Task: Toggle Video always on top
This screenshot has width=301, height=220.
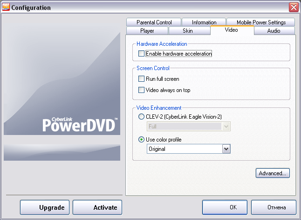Action: click(141, 90)
